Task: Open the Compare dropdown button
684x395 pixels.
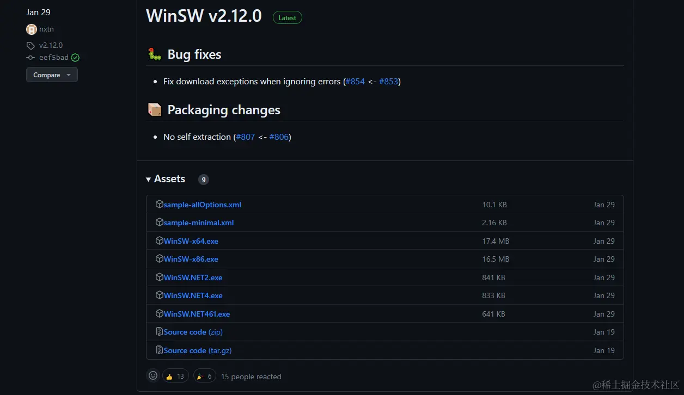Action: tap(52, 75)
